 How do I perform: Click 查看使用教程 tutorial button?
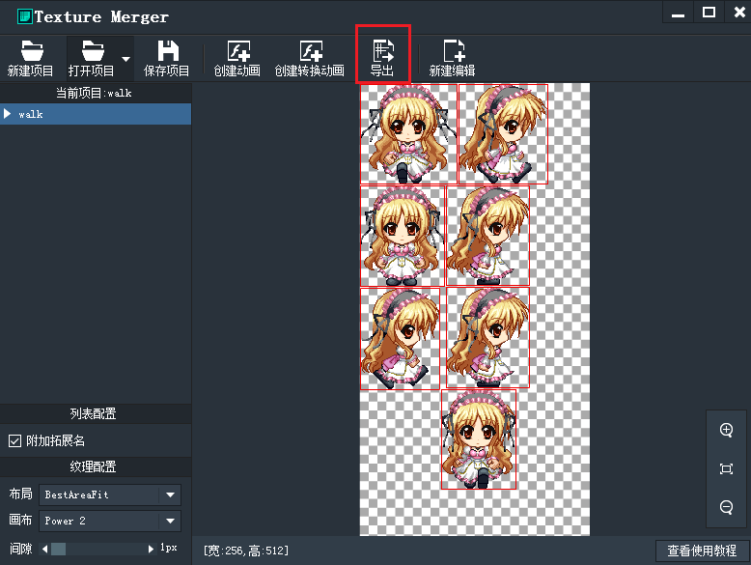tap(702, 551)
